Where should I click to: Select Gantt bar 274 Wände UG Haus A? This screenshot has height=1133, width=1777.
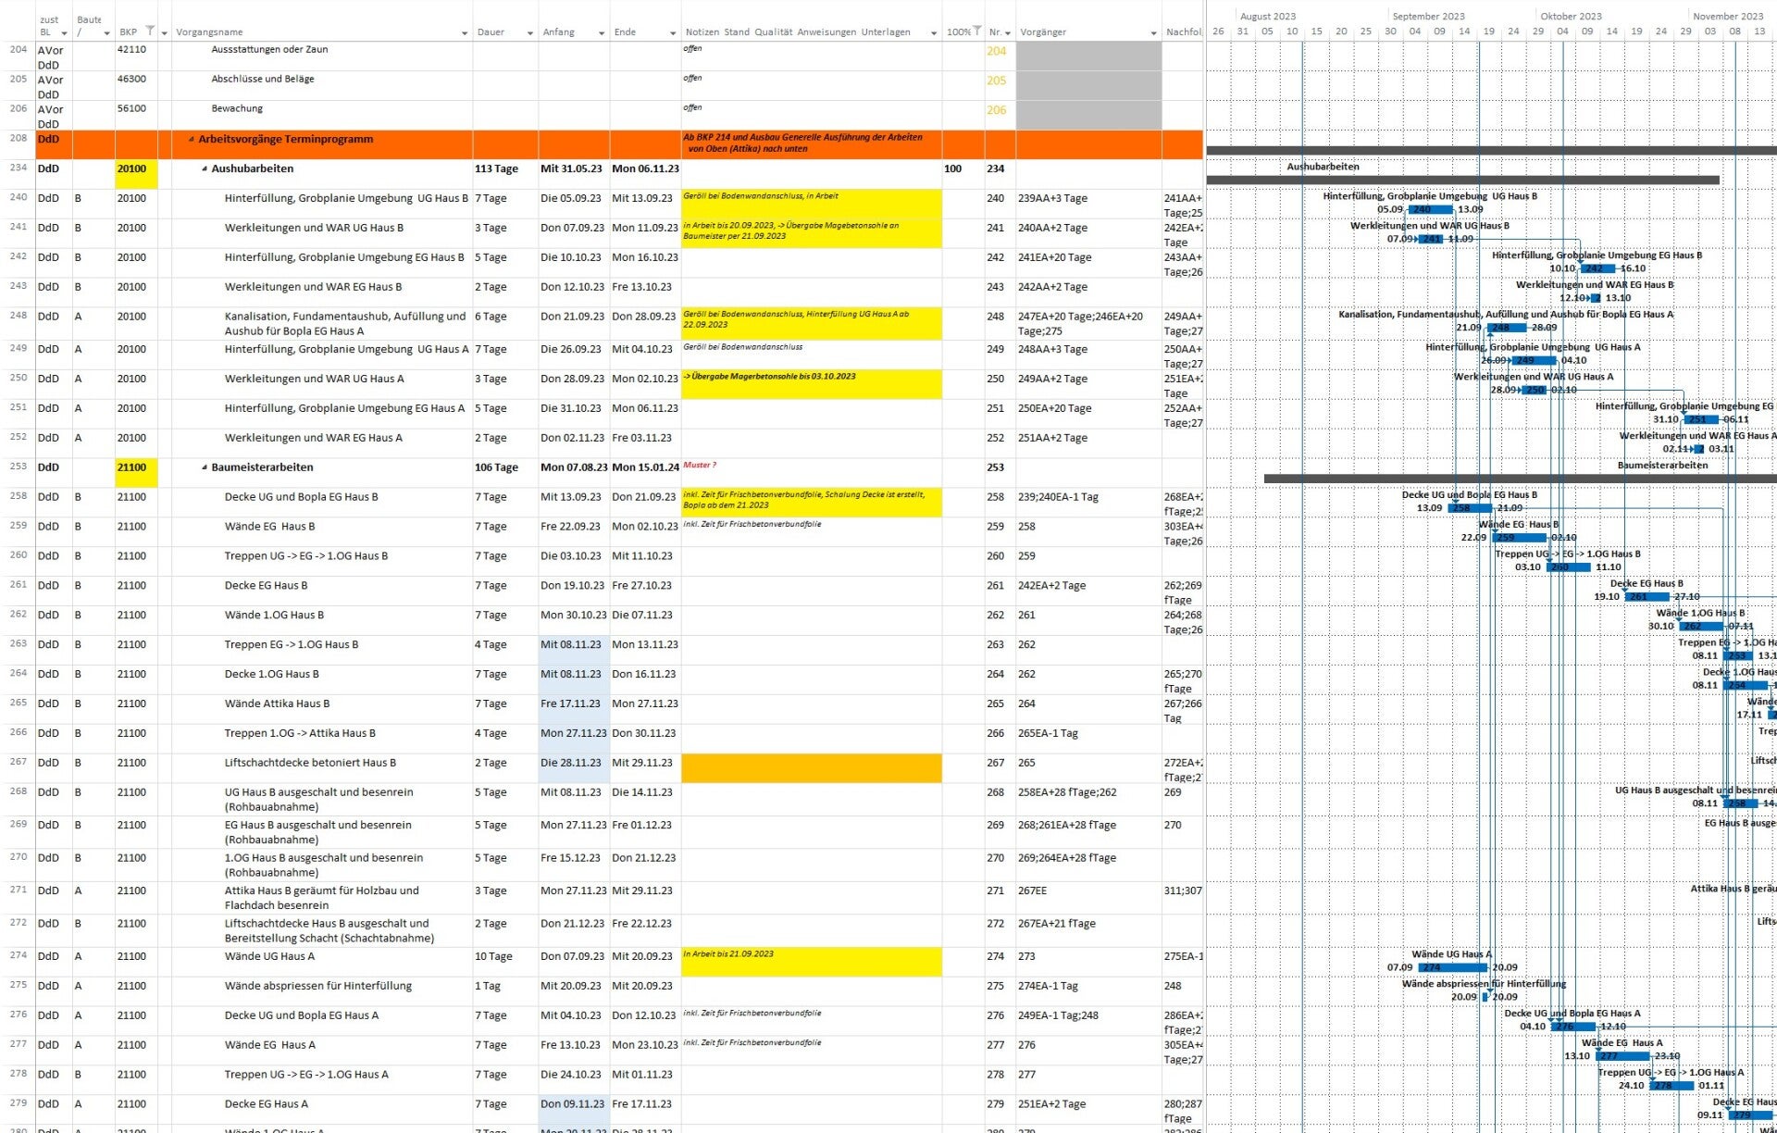tap(1452, 967)
